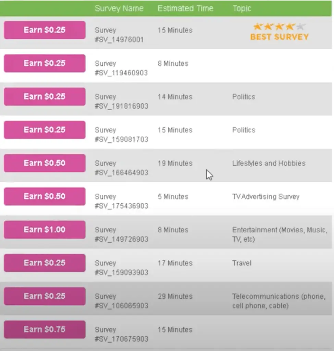Start the 14 Minutes Politics survey

click(x=45, y=96)
